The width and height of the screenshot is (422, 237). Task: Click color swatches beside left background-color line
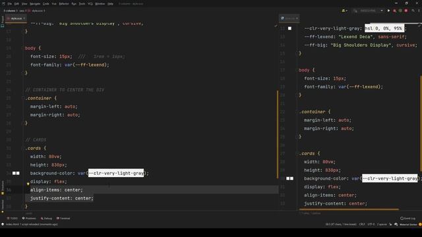[x=16, y=173]
